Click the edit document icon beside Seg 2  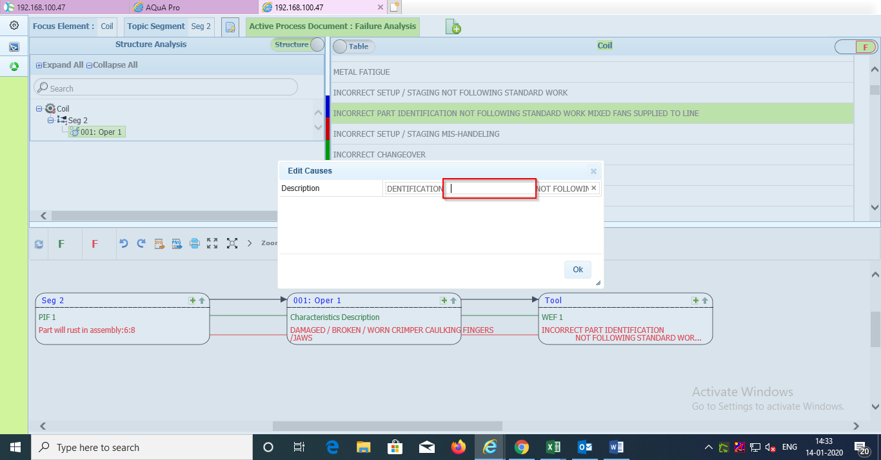point(230,27)
